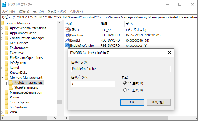Select the StoreParameters folder icon

pyautogui.click(x=11, y=87)
